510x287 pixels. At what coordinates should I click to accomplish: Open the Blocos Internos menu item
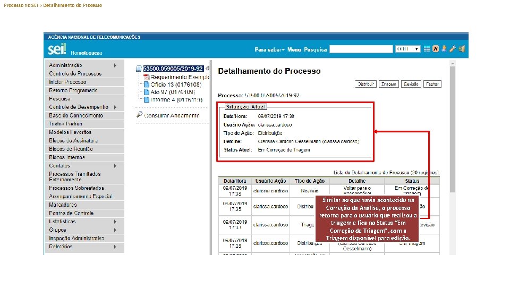[x=84, y=157]
